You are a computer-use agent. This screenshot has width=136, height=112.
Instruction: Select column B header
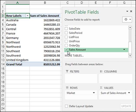45,3
